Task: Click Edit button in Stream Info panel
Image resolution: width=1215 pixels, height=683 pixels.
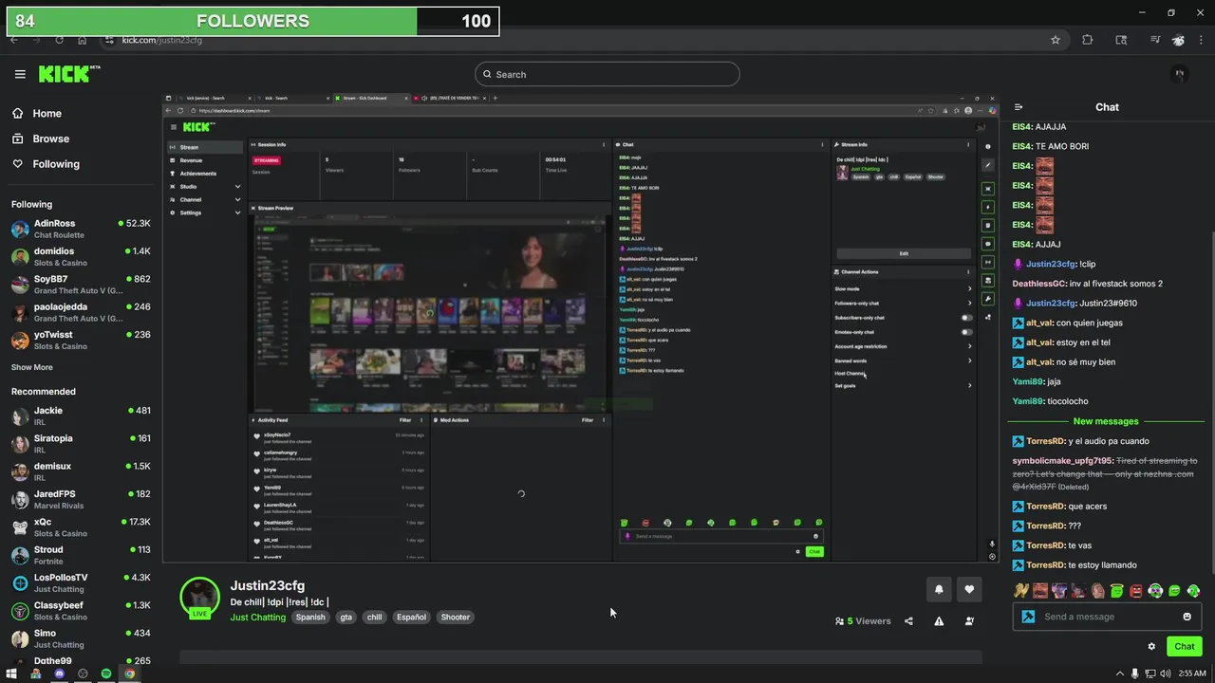Action: click(x=904, y=253)
